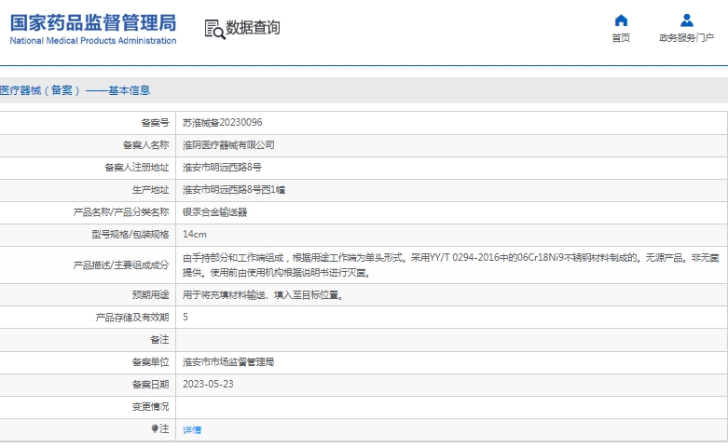Click the filing date 2023-05-23

click(208, 384)
